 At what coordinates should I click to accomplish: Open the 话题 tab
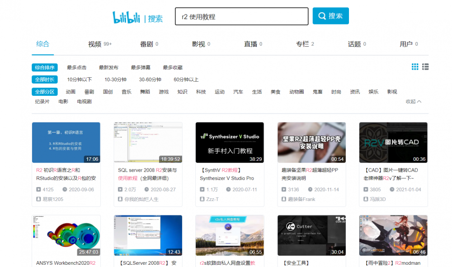(x=357, y=44)
